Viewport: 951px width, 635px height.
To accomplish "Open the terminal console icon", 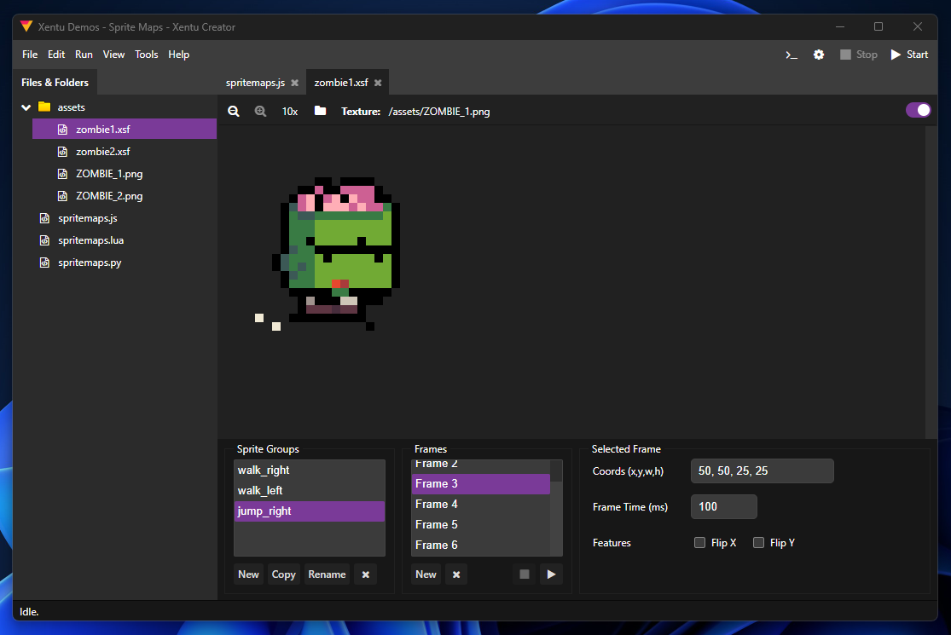I will [791, 54].
